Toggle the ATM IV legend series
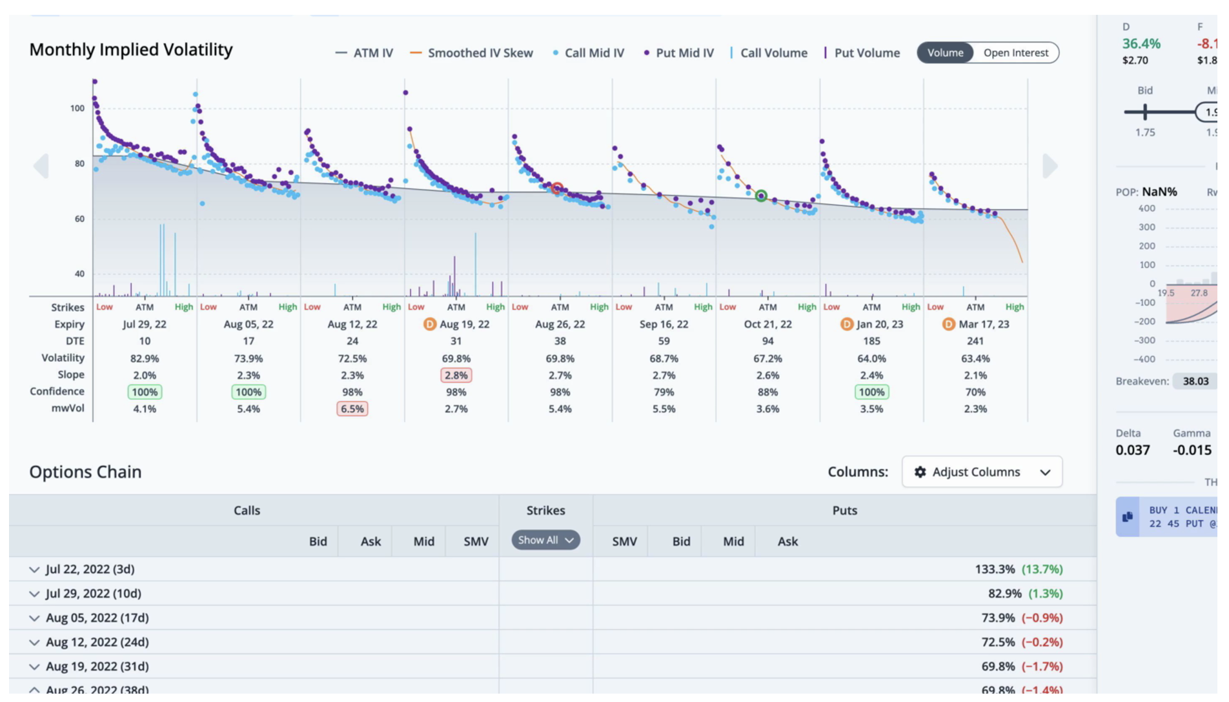The width and height of the screenshot is (1229, 702). tap(365, 53)
